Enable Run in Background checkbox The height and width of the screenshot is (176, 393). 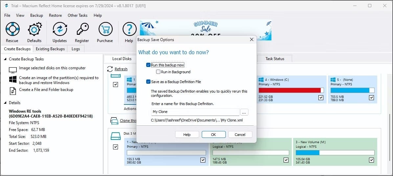(158, 72)
